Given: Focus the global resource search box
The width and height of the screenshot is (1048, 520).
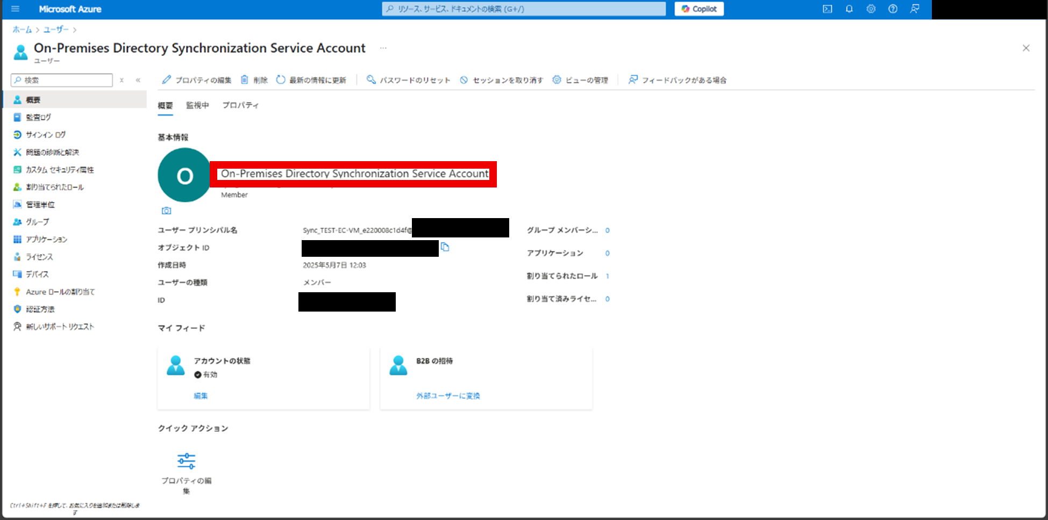Looking at the screenshot, I should (524, 9).
